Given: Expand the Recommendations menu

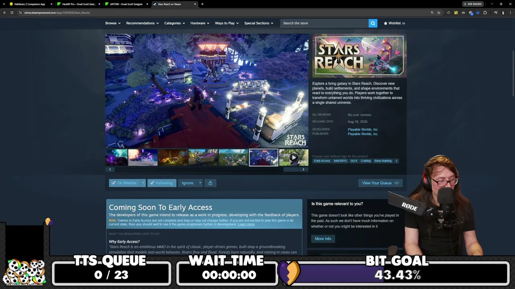Looking at the screenshot, I should (142, 23).
